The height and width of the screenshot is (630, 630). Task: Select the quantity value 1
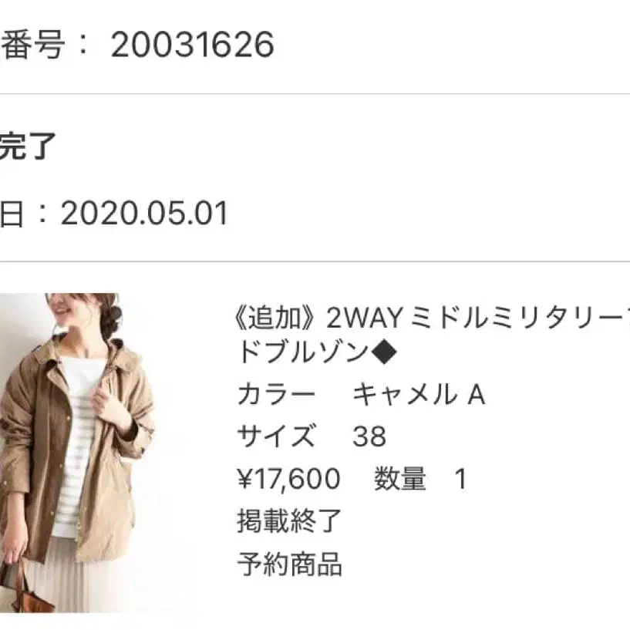tap(460, 479)
